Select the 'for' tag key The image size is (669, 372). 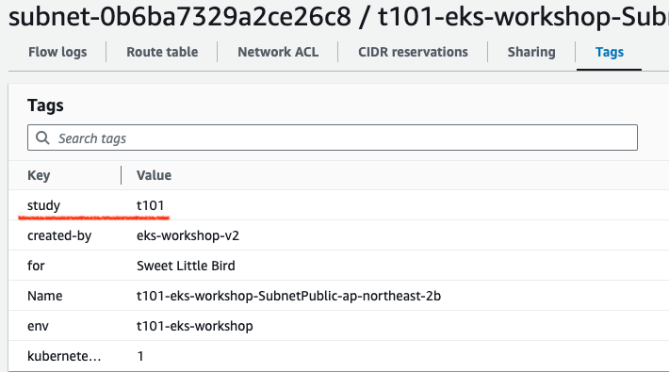click(x=36, y=266)
